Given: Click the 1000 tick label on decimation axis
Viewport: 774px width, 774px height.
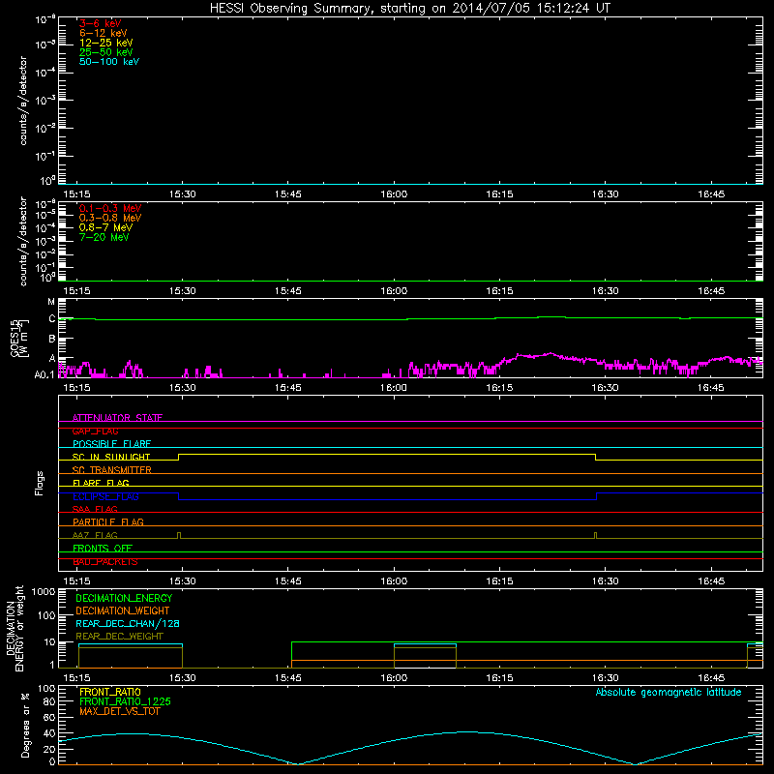Looking at the screenshot, I should 44,592.
